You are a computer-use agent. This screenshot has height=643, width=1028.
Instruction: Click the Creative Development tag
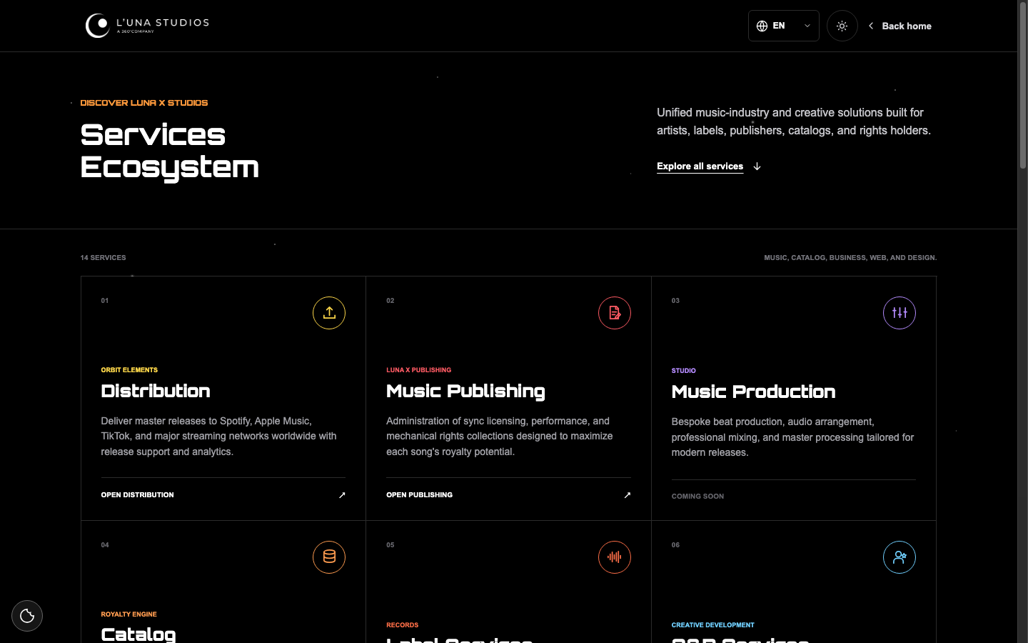click(712, 625)
